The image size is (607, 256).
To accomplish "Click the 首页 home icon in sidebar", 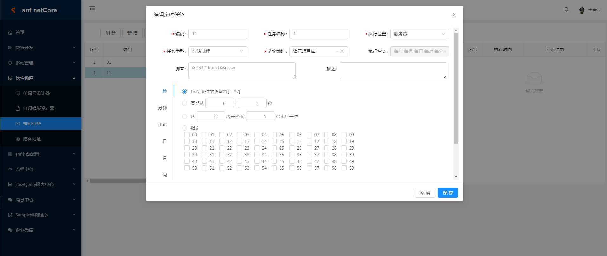I will pyautogui.click(x=10, y=32).
